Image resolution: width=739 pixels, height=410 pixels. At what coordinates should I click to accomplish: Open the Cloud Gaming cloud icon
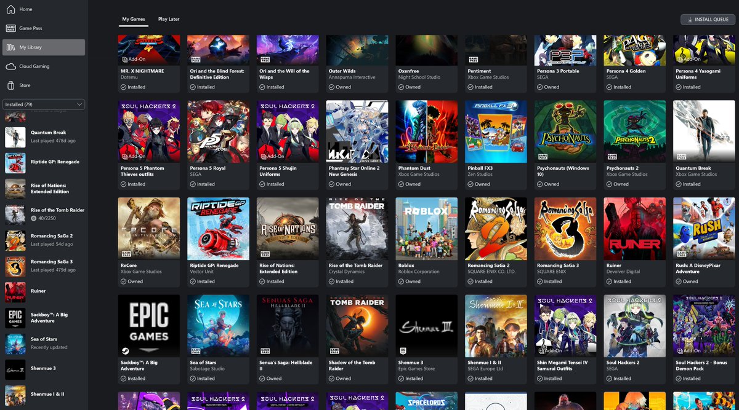[10, 66]
